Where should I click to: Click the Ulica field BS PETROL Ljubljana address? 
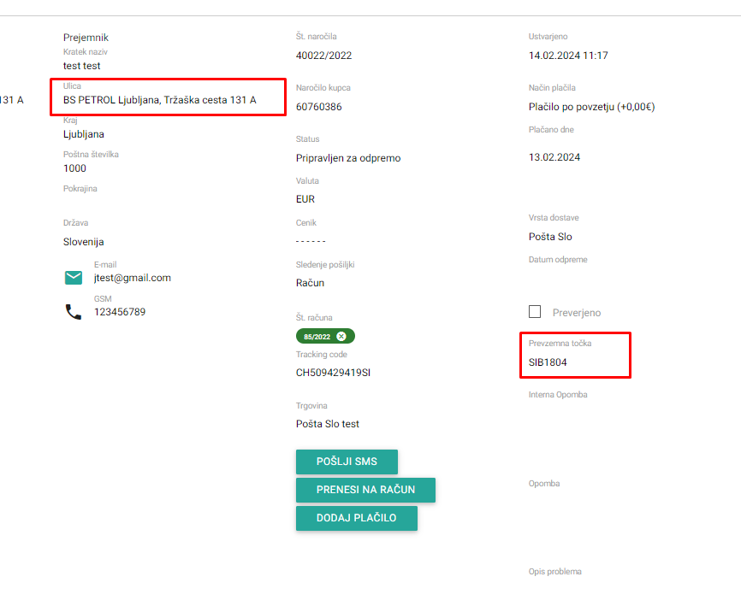click(160, 100)
